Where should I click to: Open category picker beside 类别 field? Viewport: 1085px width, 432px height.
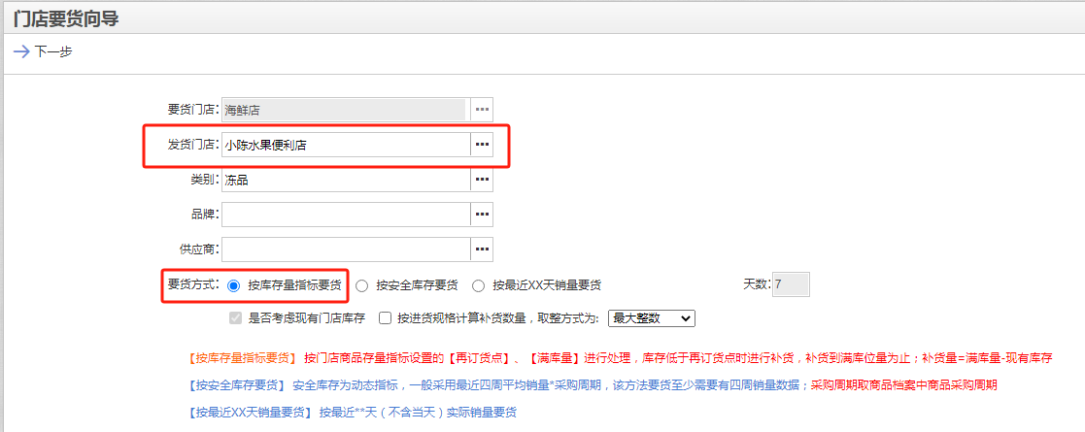pos(483,179)
